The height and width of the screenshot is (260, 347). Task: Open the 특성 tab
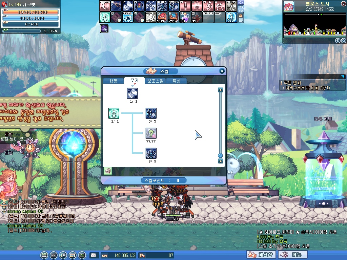176,81
